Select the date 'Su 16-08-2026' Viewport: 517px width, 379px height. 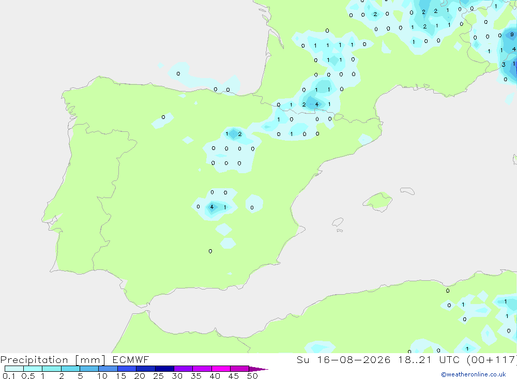(x=343, y=359)
